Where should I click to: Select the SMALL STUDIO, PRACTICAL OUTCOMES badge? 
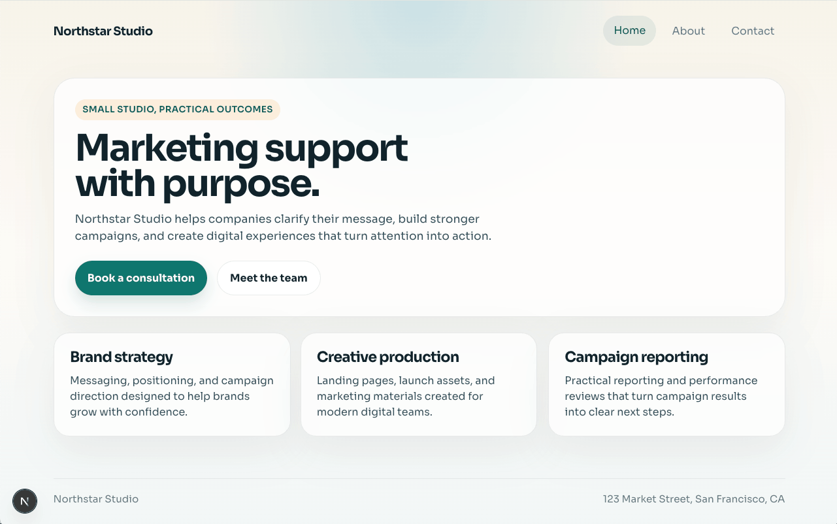[x=177, y=109]
